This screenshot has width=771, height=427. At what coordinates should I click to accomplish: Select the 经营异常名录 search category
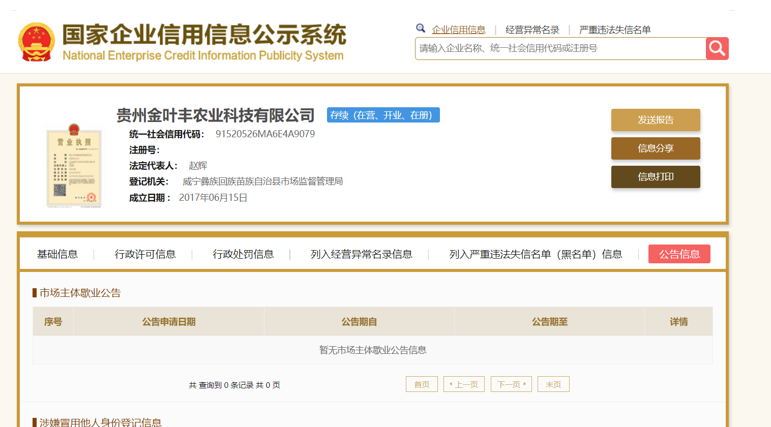(532, 30)
